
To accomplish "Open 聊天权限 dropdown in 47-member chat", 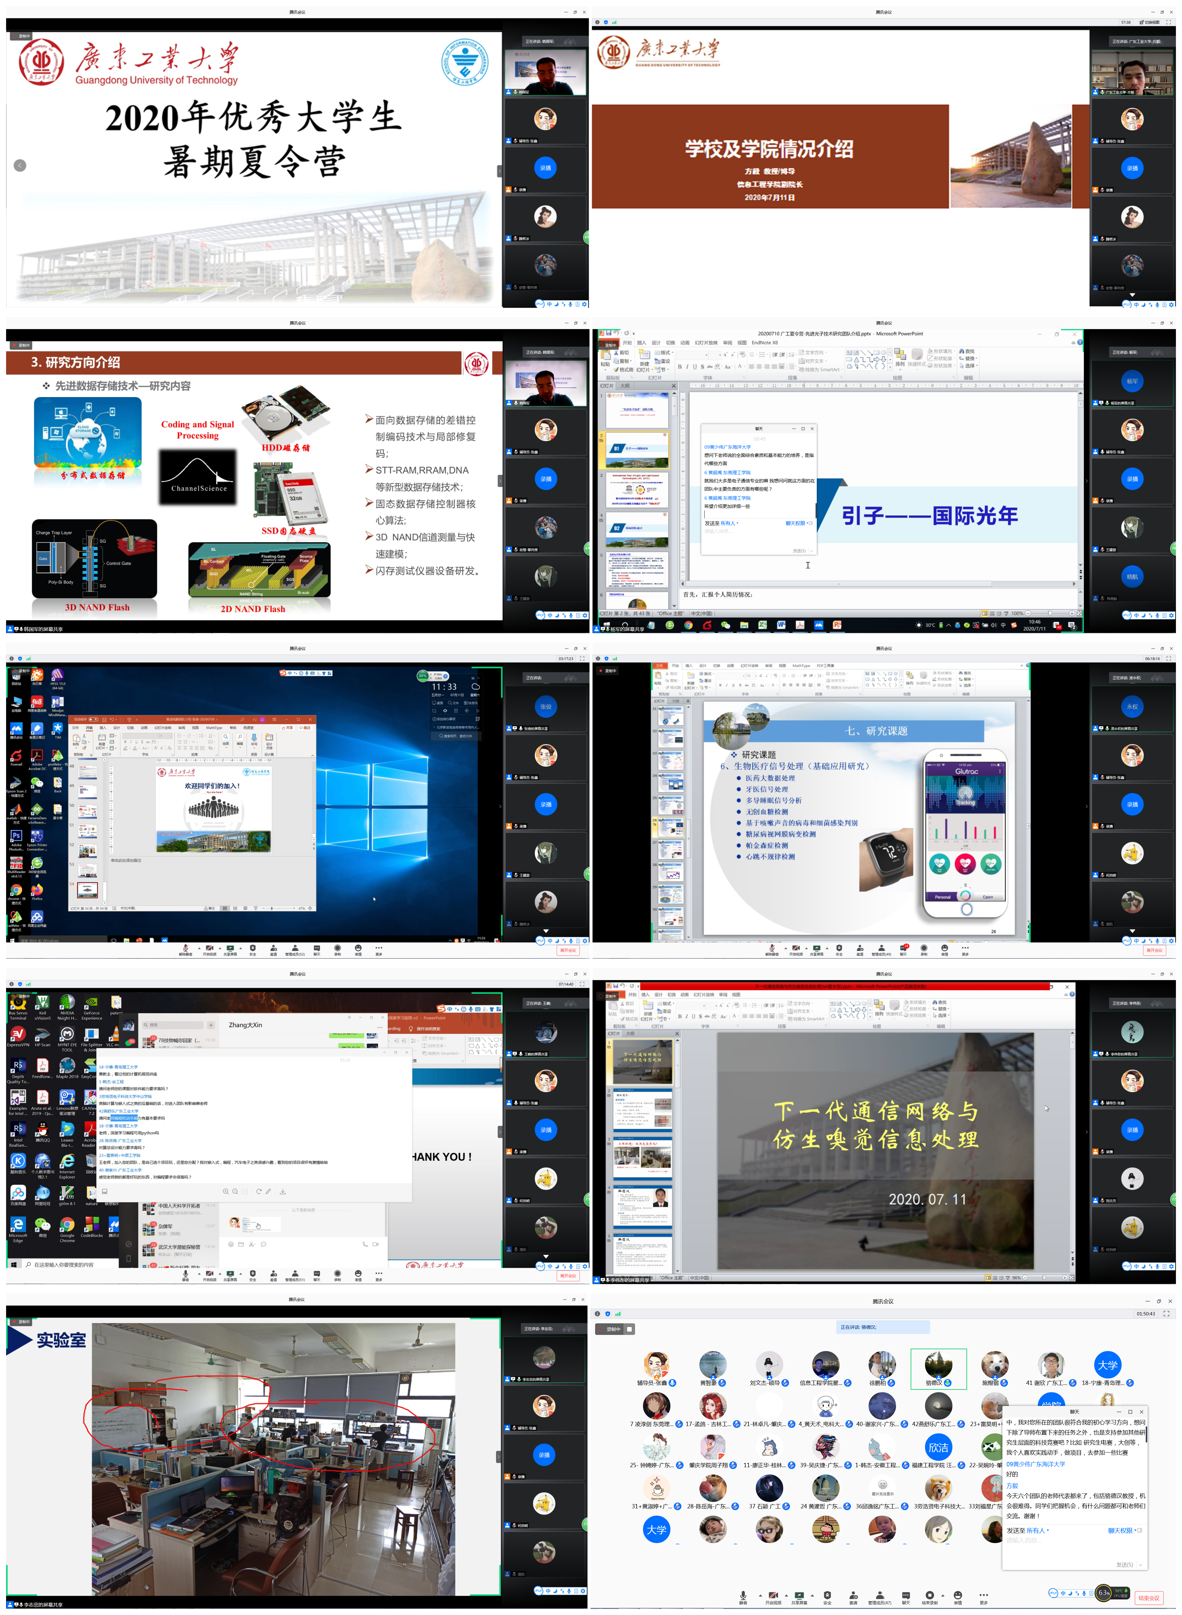I will 1122,1531.
